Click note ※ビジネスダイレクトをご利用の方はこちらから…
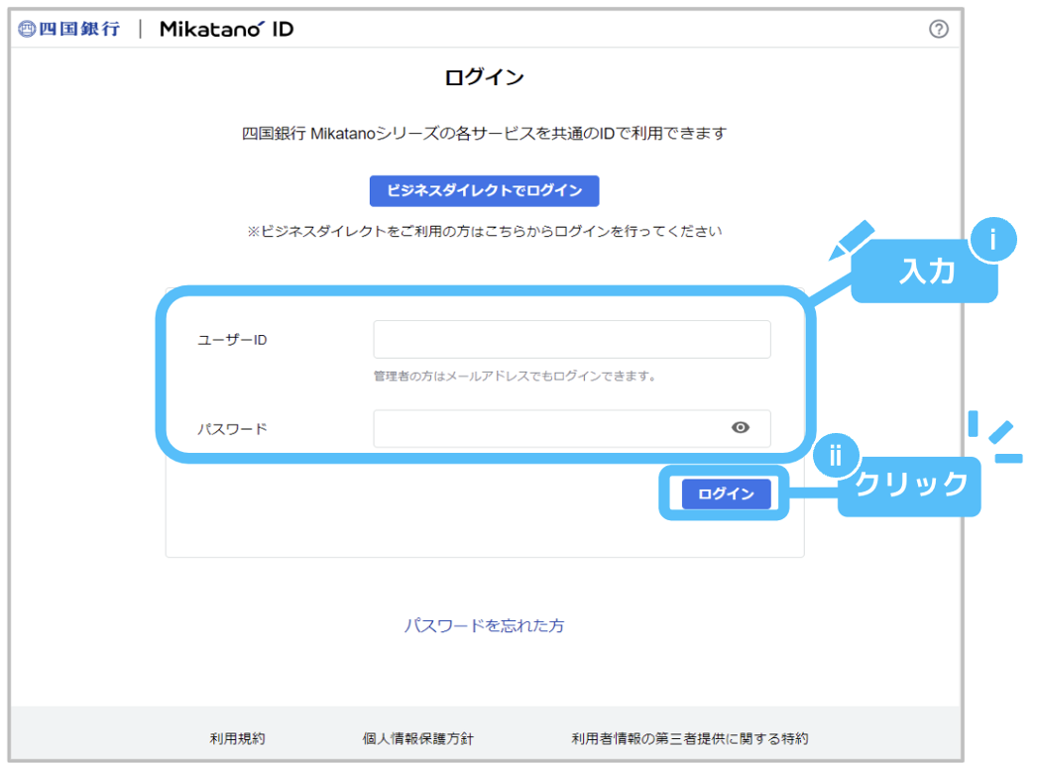 pyautogui.click(x=484, y=232)
